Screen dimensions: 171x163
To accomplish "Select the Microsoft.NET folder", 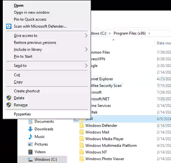I will [100, 99].
